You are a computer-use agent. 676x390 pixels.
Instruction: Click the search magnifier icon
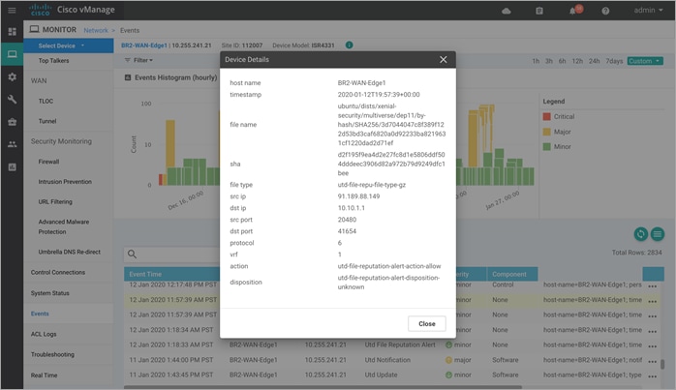pyautogui.click(x=132, y=255)
